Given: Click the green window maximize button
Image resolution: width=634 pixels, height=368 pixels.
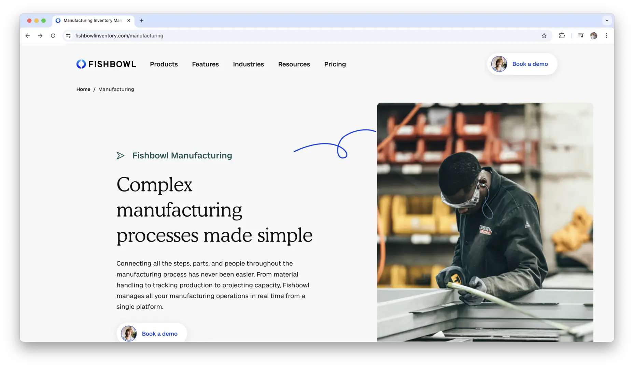Looking at the screenshot, I should [43, 20].
